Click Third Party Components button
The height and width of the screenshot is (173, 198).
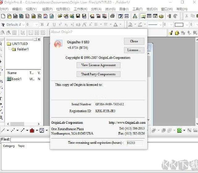tap(99, 74)
